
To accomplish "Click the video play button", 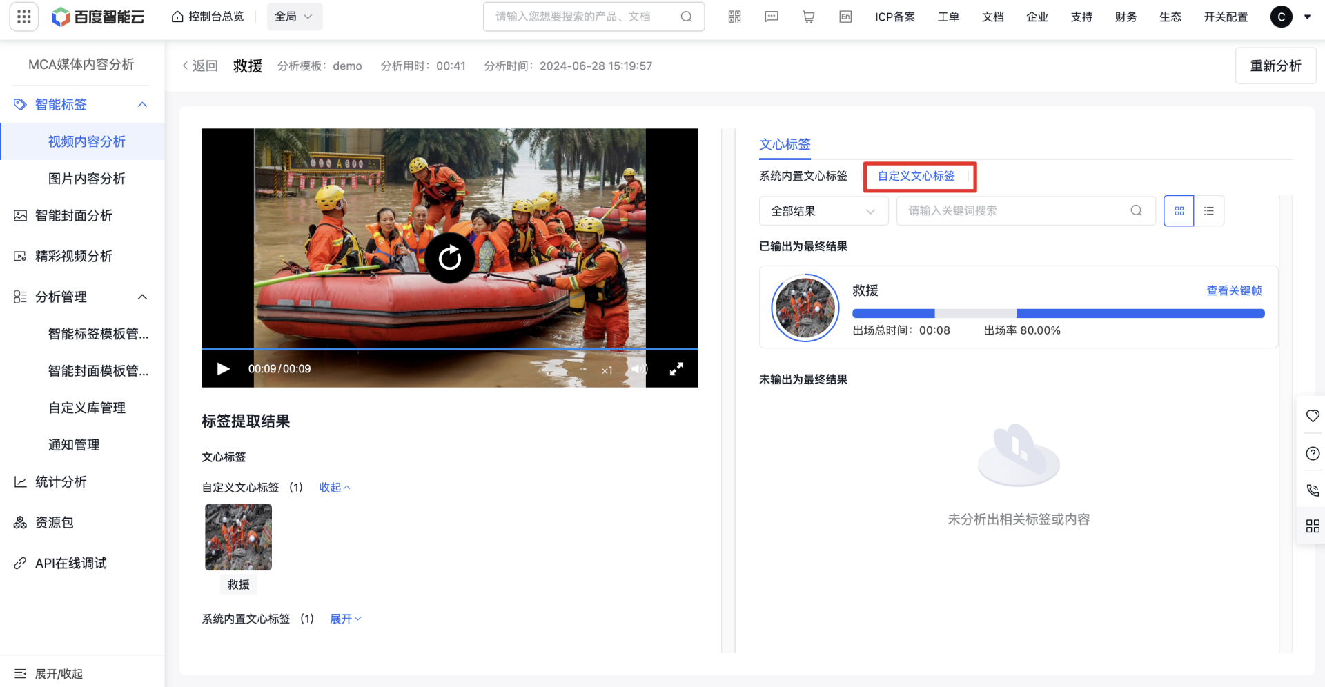I will pyautogui.click(x=223, y=369).
